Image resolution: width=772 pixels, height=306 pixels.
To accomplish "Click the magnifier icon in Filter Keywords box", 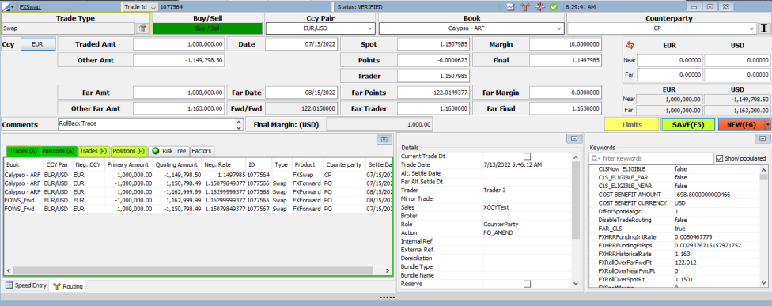I will 596,158.
